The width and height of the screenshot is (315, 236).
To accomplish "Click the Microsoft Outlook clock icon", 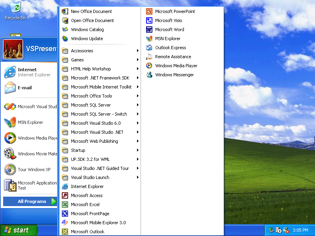I will click(65, 232).
